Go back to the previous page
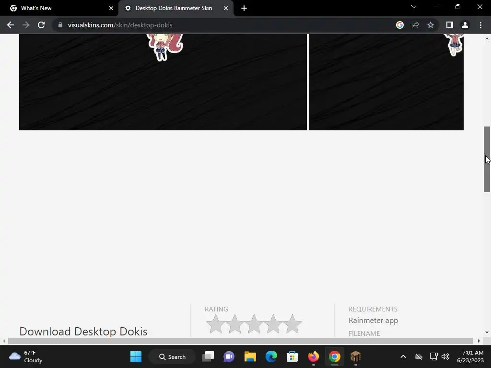The width and height of the screenshot is (491, 368). [x=11, y=25]
